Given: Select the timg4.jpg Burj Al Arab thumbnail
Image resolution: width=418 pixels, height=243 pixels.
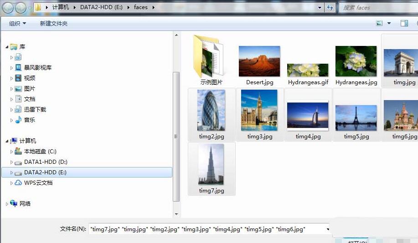Looking at the screenshot, I should tap(308, 116).
